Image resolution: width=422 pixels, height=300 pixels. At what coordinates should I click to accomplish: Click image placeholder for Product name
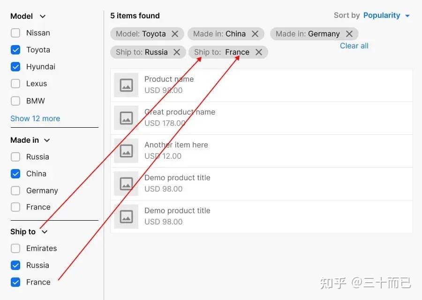coord(126,85)
